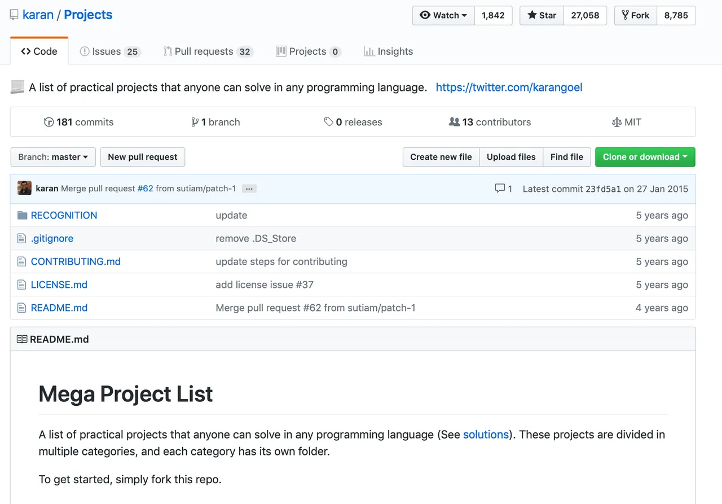722x504 pixels.
Task: Click README.md row's "Merge pull request #62" message
Action: point(315,308)
